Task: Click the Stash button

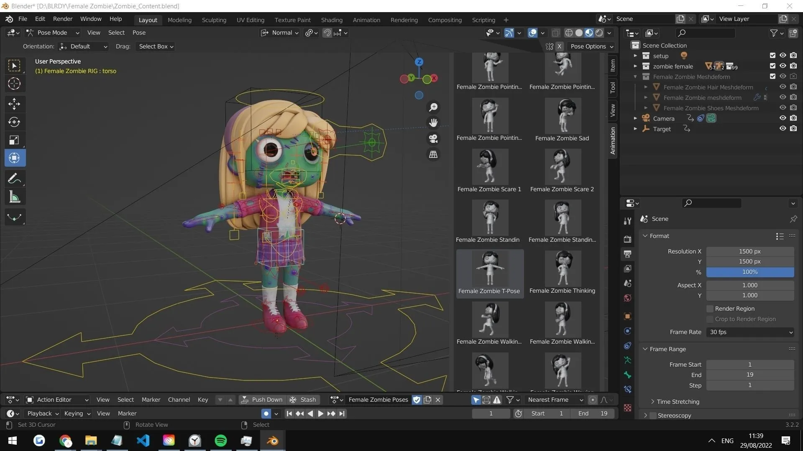Action: click(308, 400)
